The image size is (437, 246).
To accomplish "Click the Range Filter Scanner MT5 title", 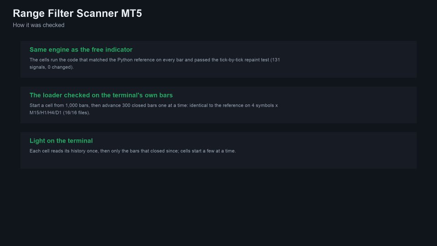I will pyautogui.click(x=77, y=13).
